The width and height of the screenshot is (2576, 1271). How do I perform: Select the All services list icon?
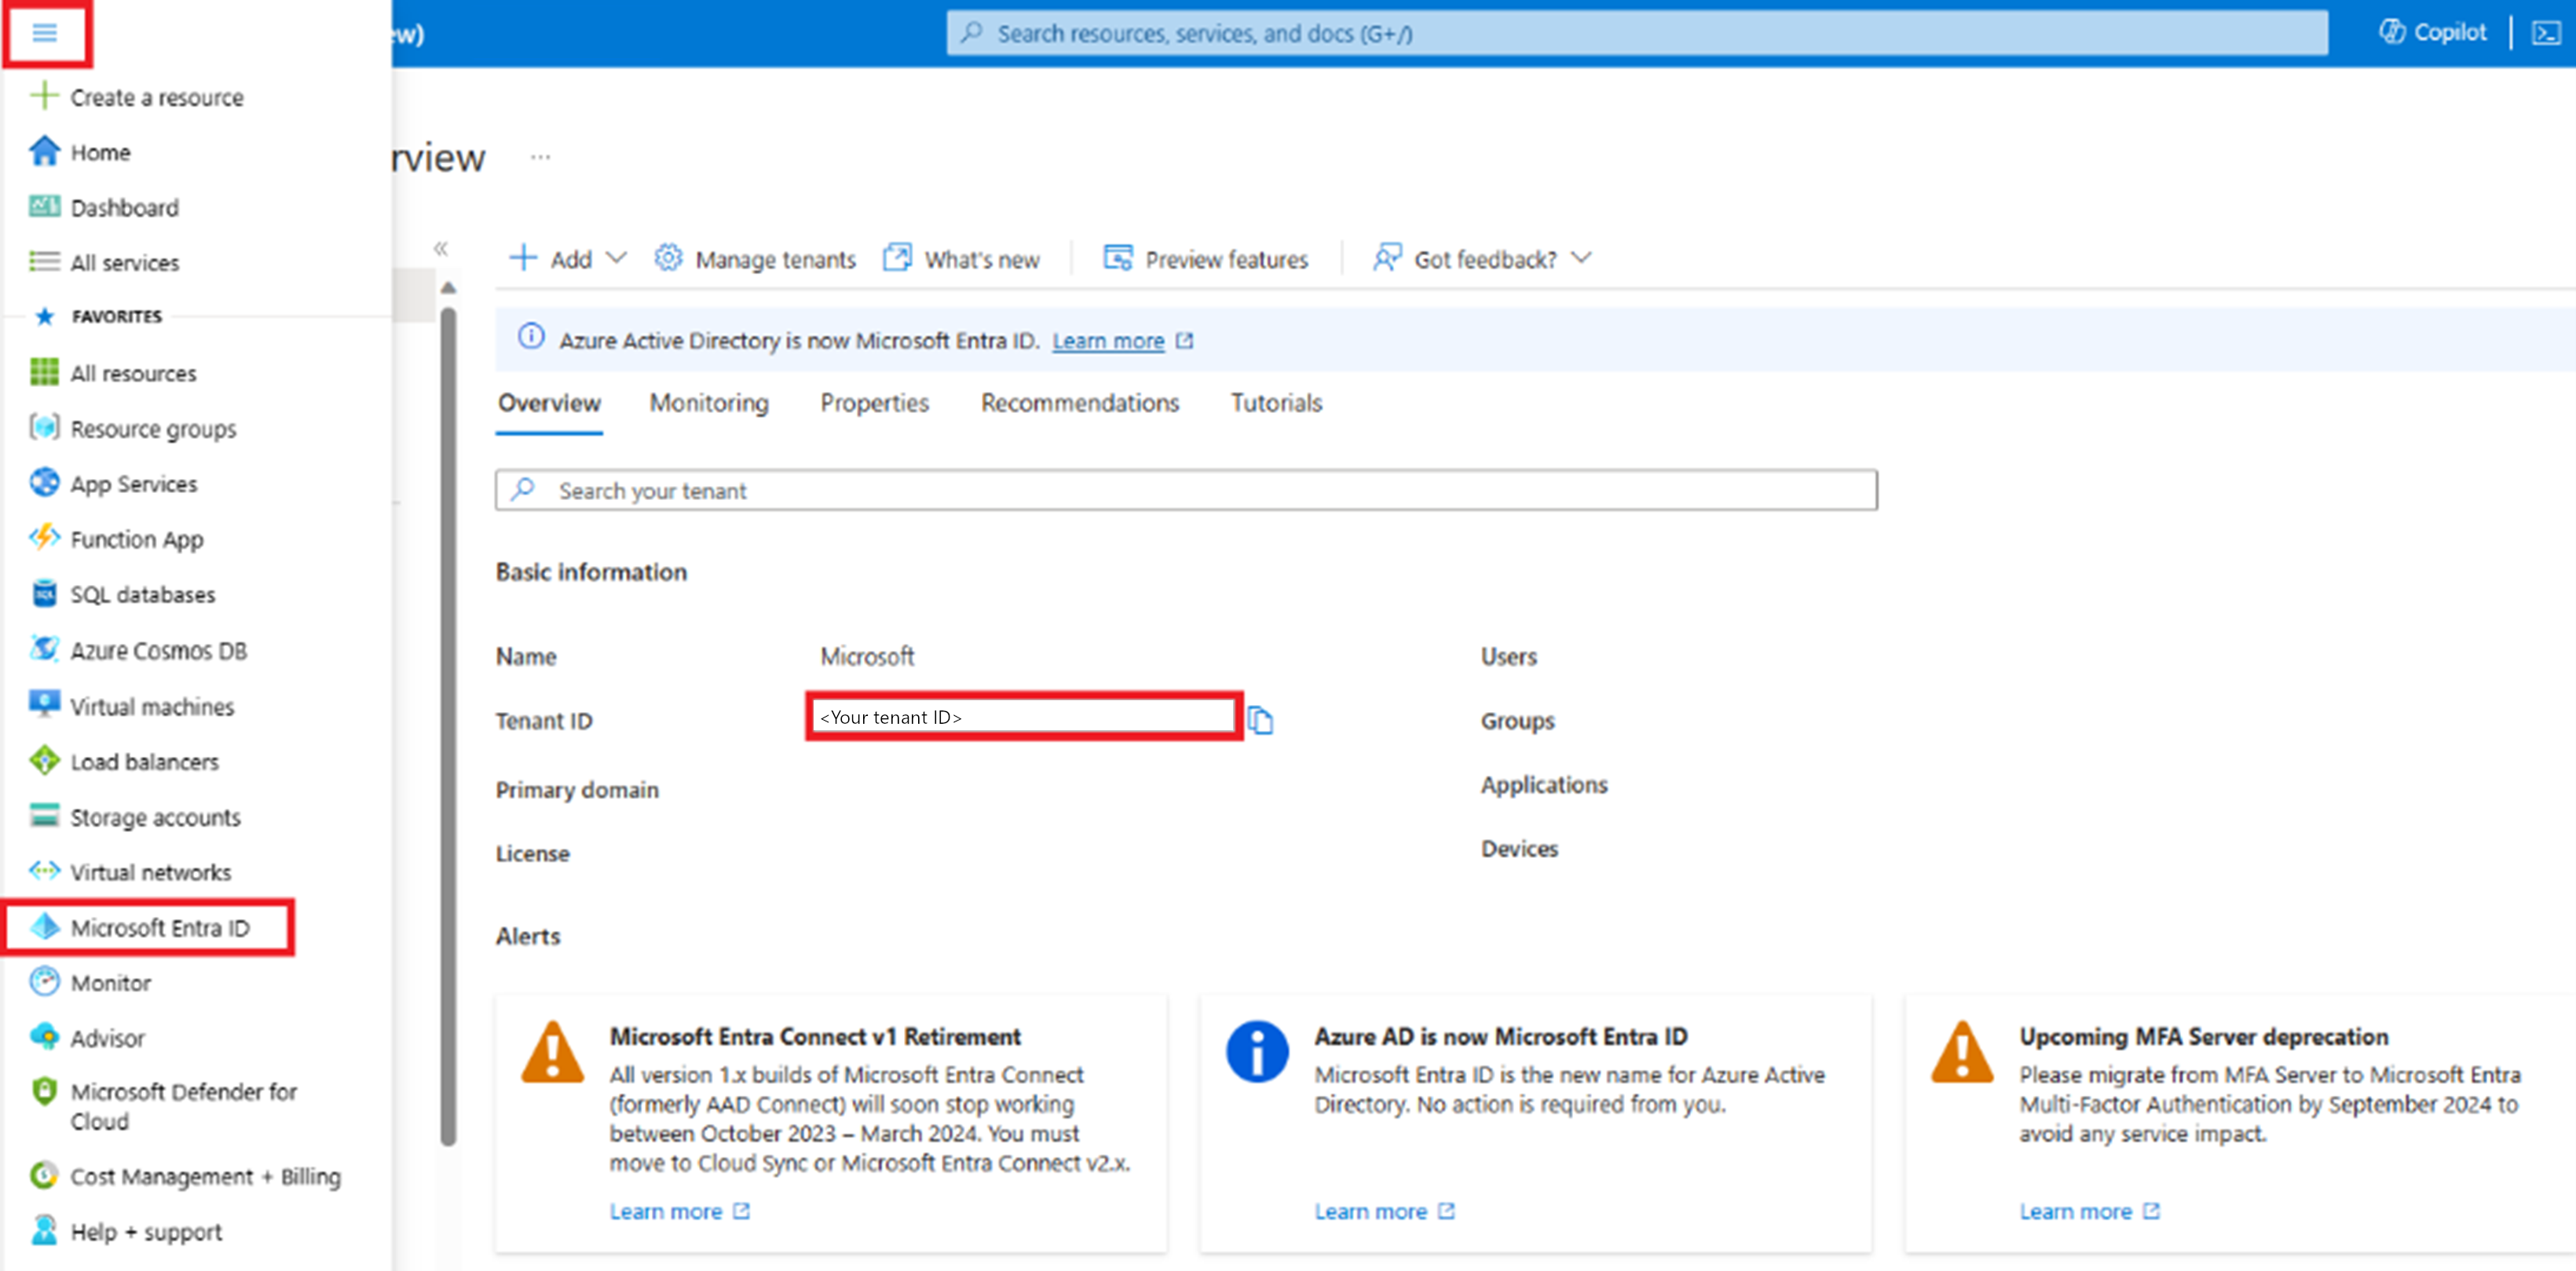[x=44, y=261]
